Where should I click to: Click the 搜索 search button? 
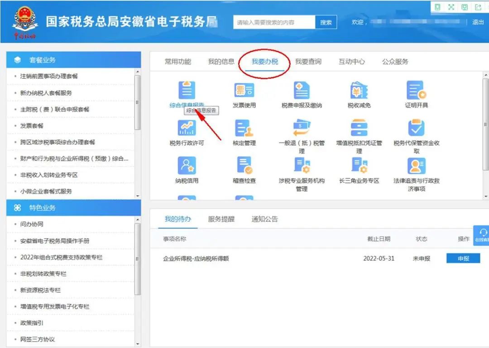(326, 22)
